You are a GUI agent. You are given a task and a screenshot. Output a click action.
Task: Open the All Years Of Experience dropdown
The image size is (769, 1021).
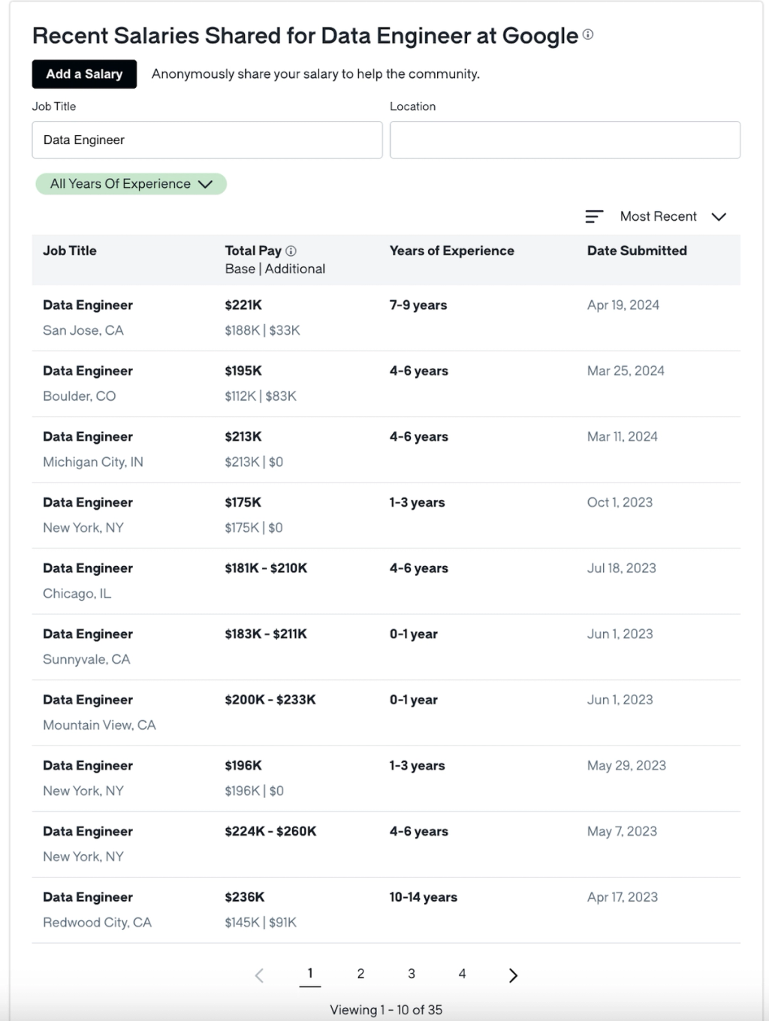pyautogui.click(x=131, y=183)
